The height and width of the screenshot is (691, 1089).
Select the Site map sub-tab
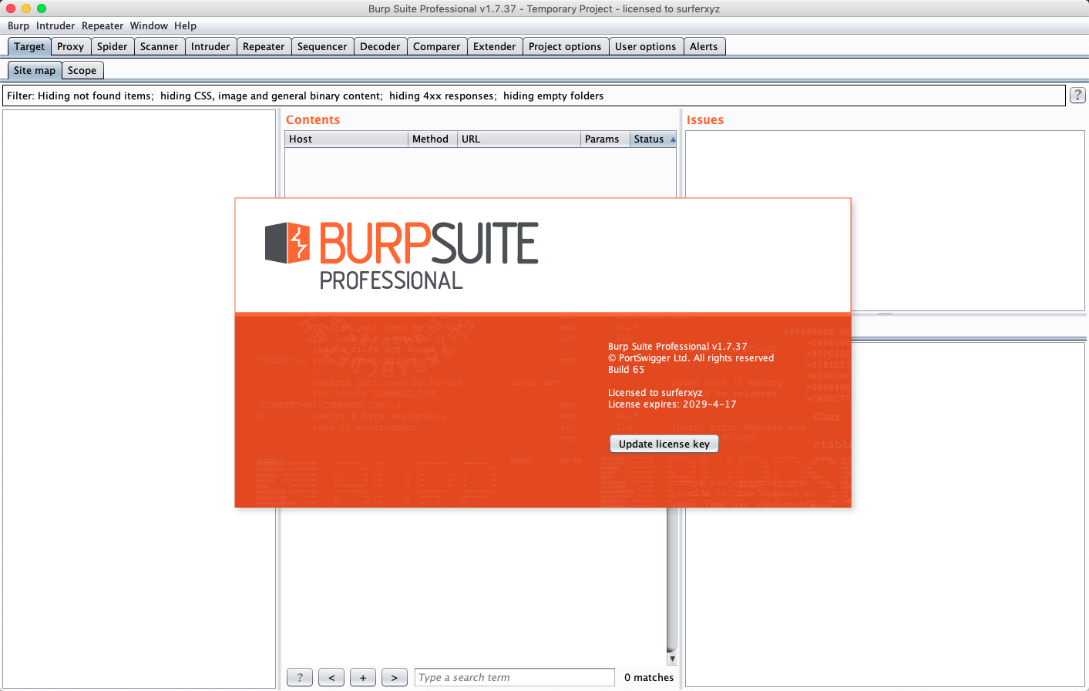(x=35, y=70)
